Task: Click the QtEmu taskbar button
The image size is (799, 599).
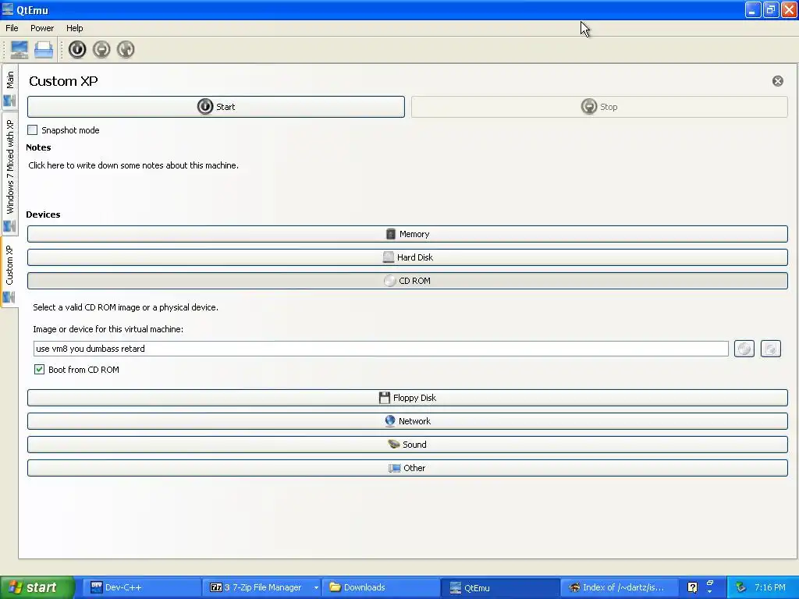Action: click(500, 587)
